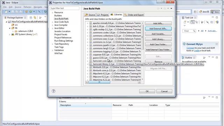Screen dimensions: 224x126
Task: Click the dialog help question mark icon
Action: (54, 91)
